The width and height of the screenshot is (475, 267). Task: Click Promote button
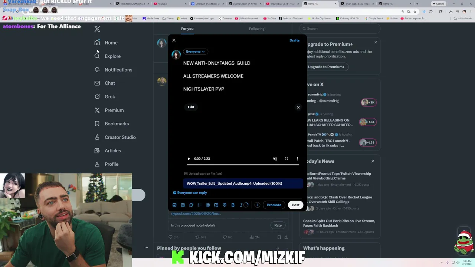tap(274, 205)
